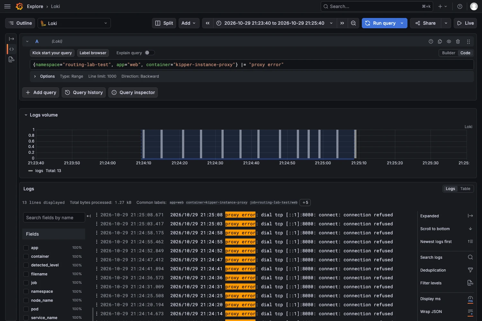Shift time range forward
Viewport: 482px width, 321px height.
click(342, 23)
